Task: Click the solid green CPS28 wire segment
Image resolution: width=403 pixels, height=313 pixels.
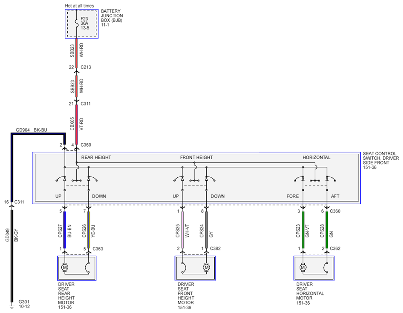Action: click(327, 230)
